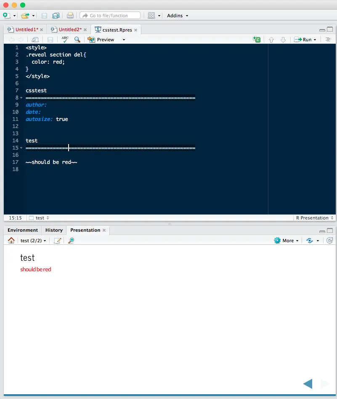Click the '~~should be red~~' code line
This screenshot has height=399, width=337.
(51, 162)
